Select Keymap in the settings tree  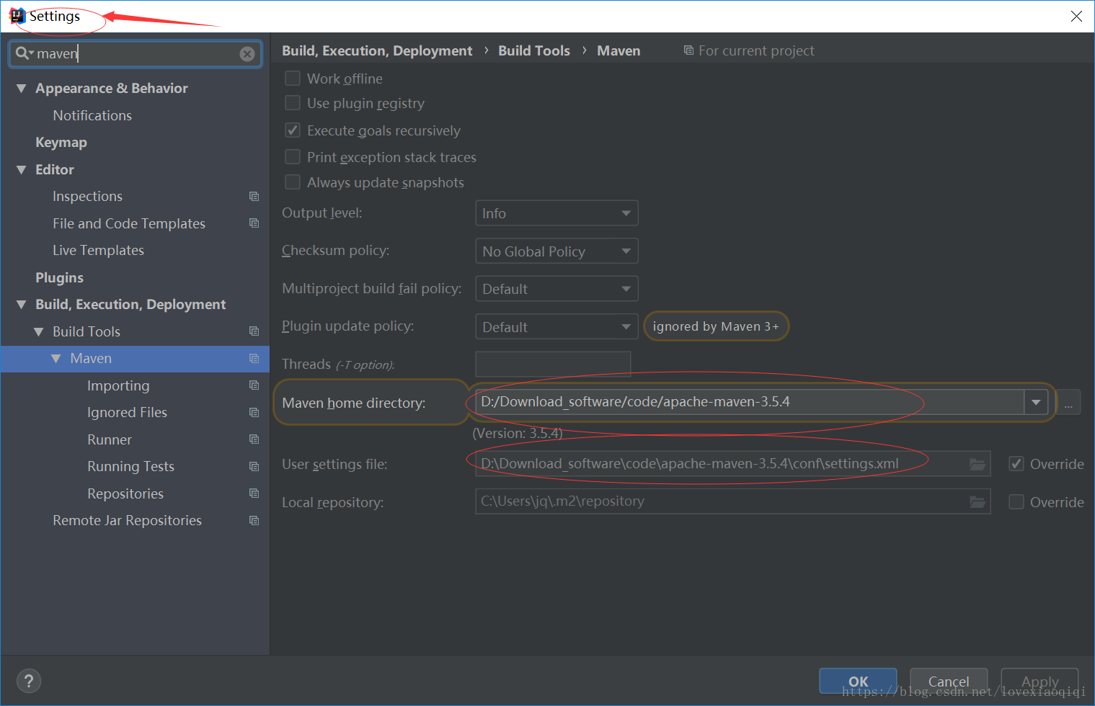point(61,143)
